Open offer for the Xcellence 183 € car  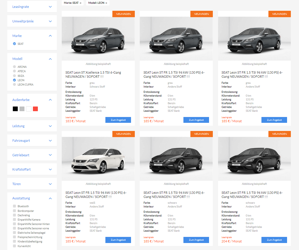click(x=118, y=120)
